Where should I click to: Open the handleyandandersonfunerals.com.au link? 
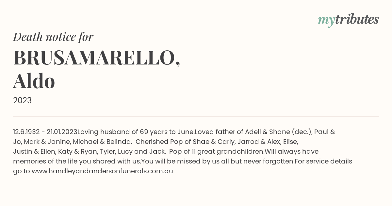tap(102, 171)
